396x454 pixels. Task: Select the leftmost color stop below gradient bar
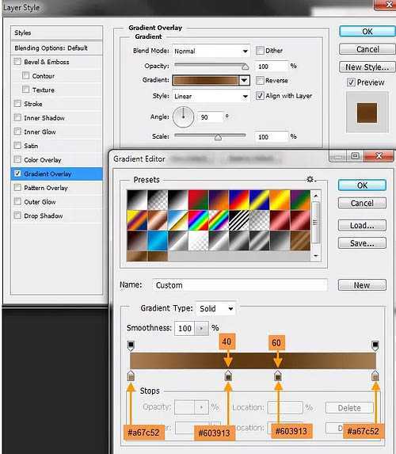pos(131,376)
